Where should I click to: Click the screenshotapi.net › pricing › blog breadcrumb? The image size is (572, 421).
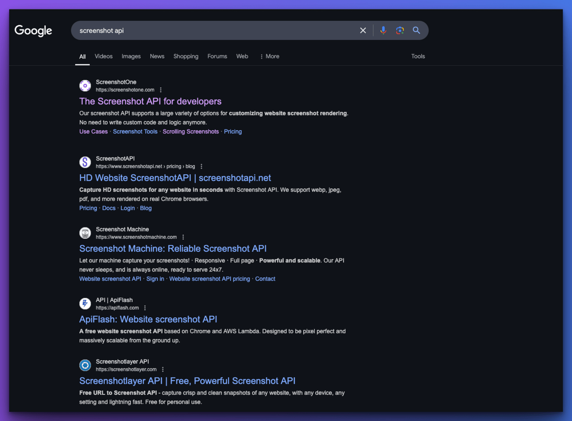coord(146,167)
